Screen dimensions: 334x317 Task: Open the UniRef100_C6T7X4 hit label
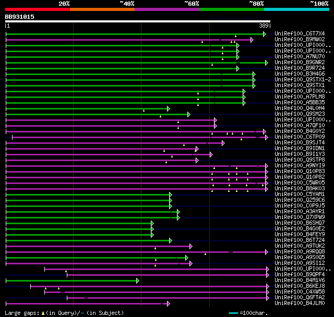[300, 33]
